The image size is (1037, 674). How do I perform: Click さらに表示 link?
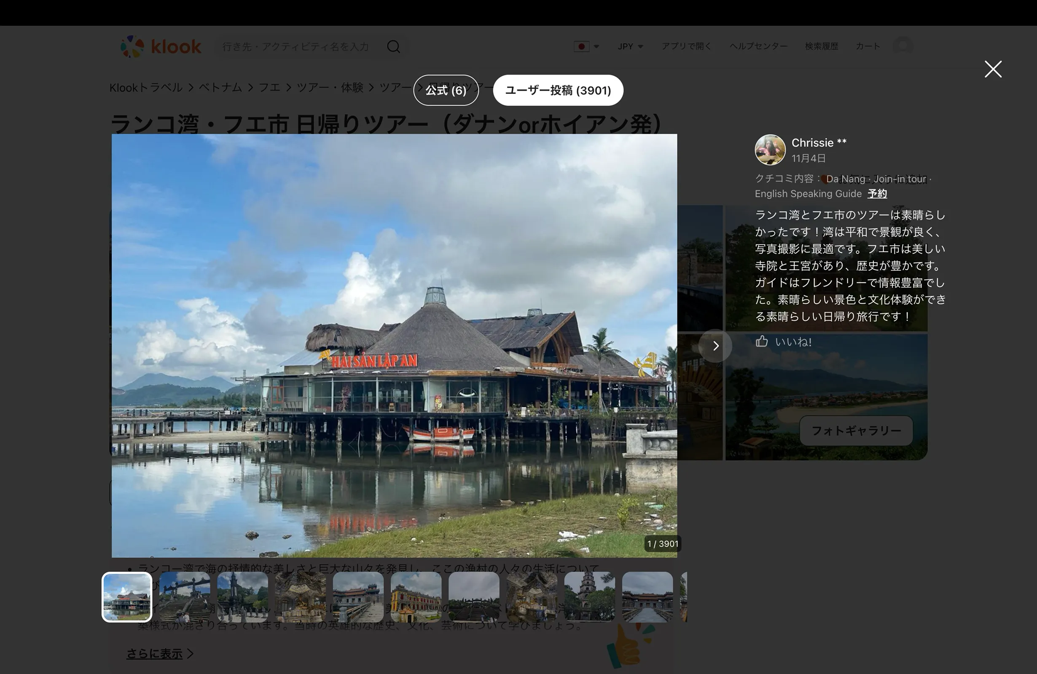pos(159,653)
